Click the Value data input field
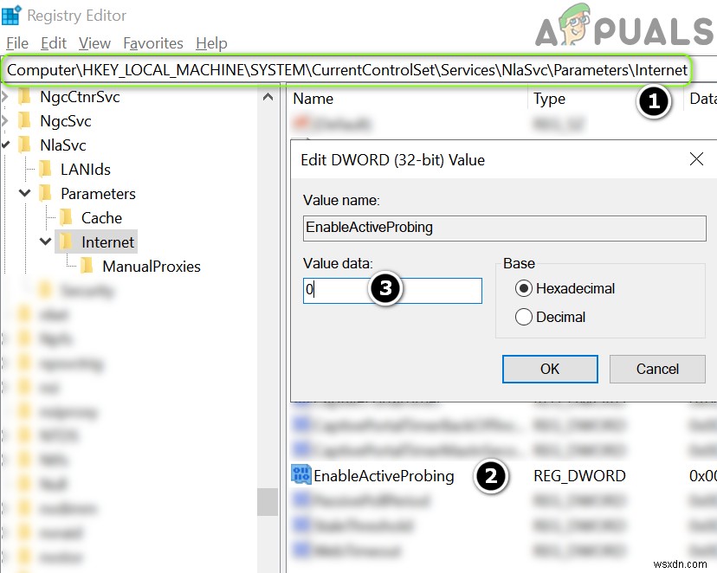717x573 pixels. pos(392,290)
